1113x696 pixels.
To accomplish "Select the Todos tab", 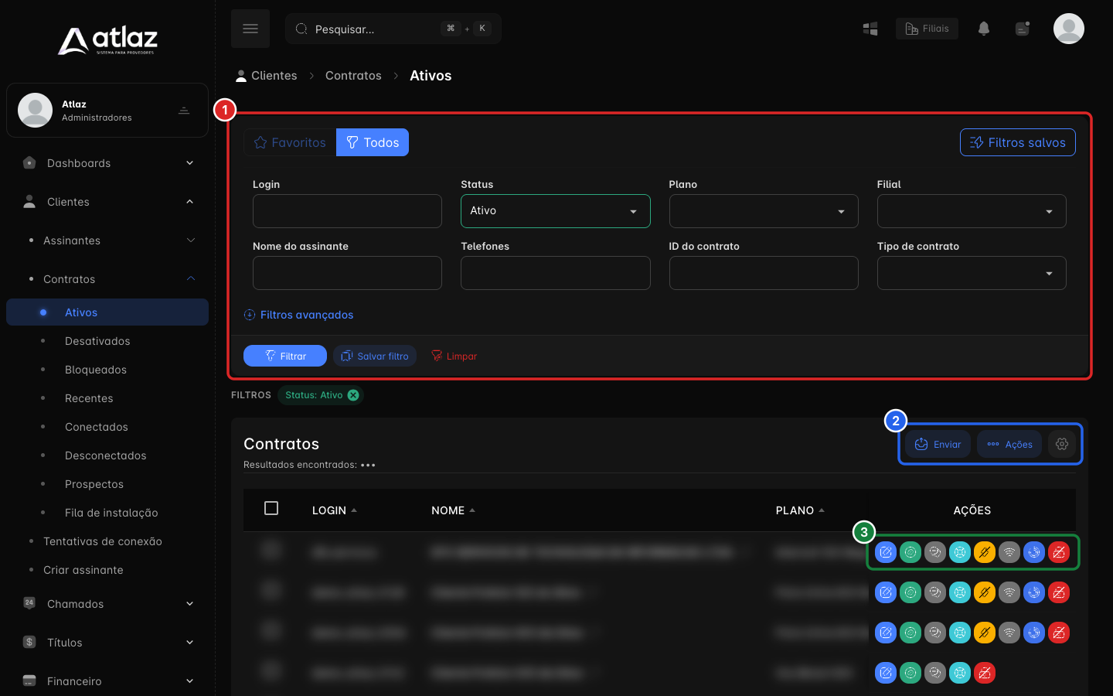I will point(373,142).
